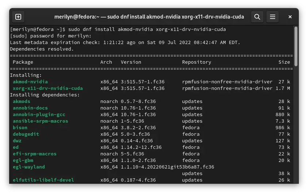Click the egl-wayland package name
308x194 pixels.
click(29, 167)
